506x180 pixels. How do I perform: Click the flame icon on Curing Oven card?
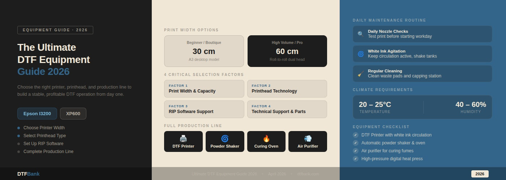point(266,139)
